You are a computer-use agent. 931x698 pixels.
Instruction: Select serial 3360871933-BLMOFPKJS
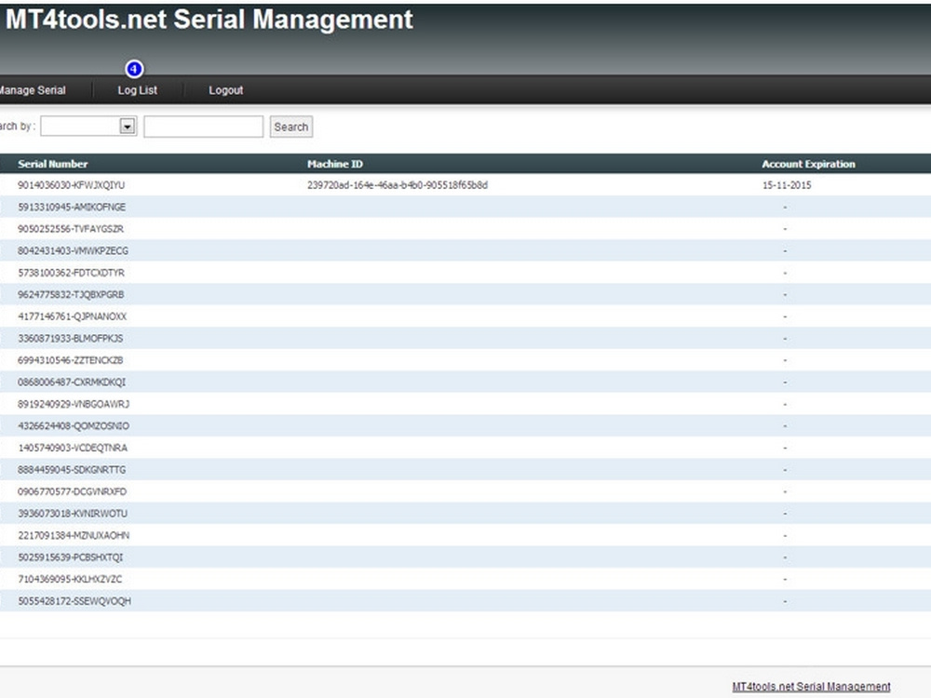point(70,339)
